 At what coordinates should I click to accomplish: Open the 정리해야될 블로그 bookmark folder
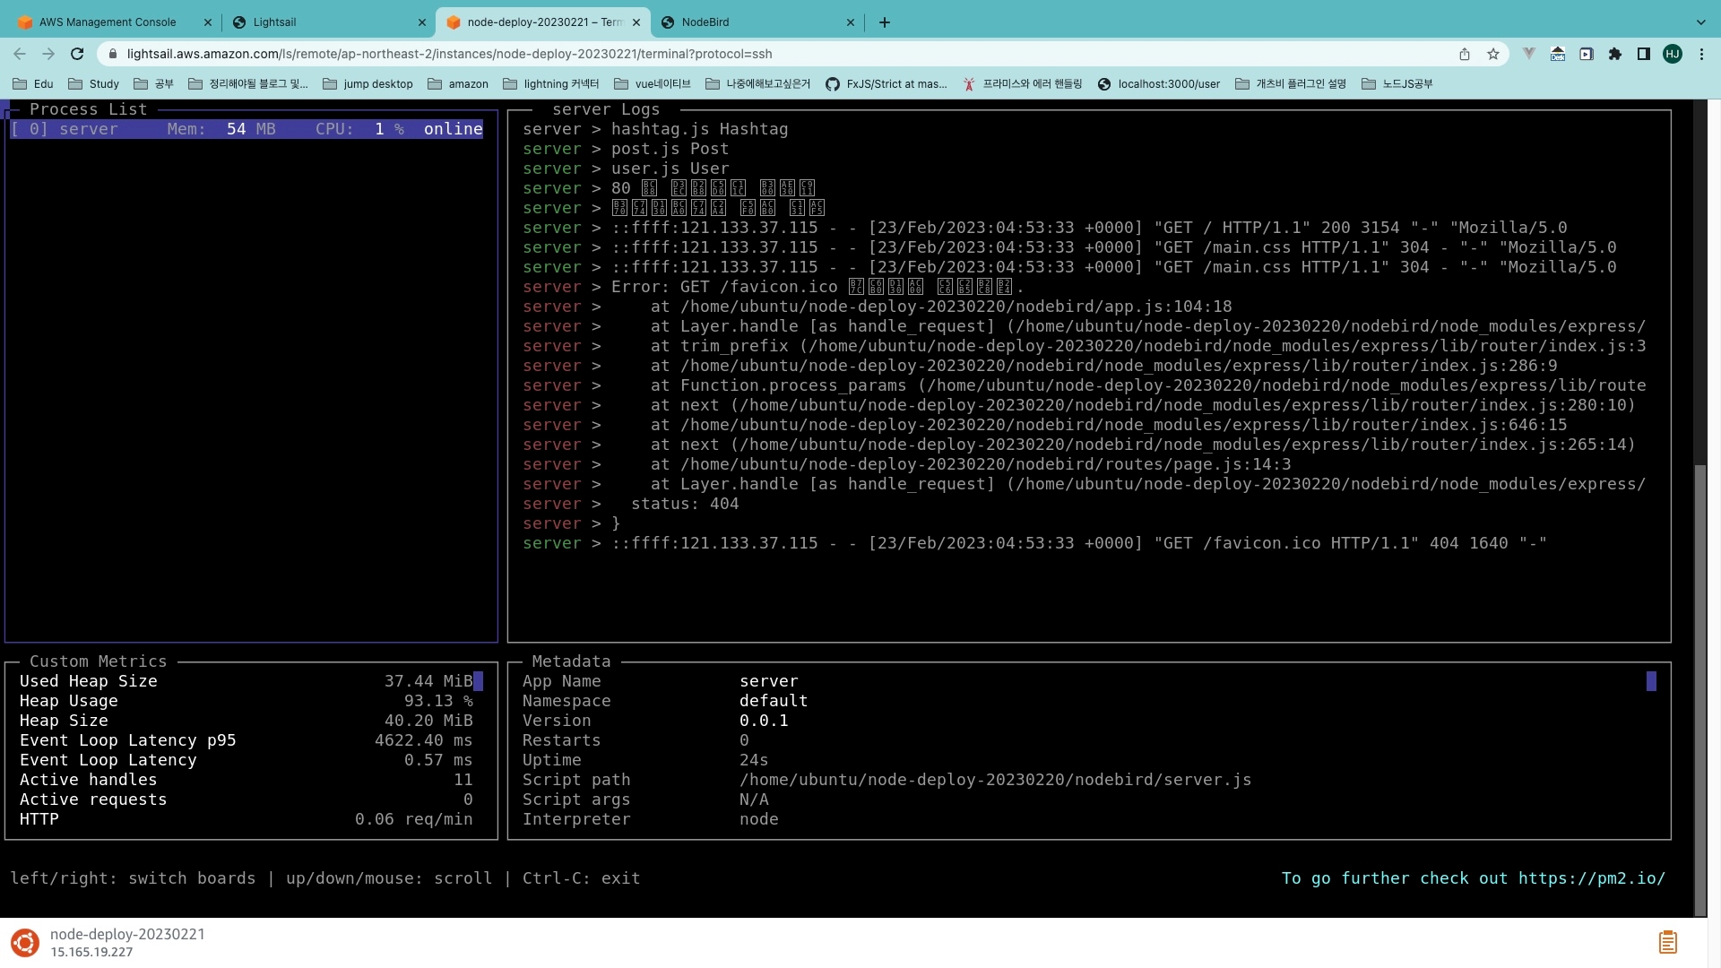(x=248, y=83)
